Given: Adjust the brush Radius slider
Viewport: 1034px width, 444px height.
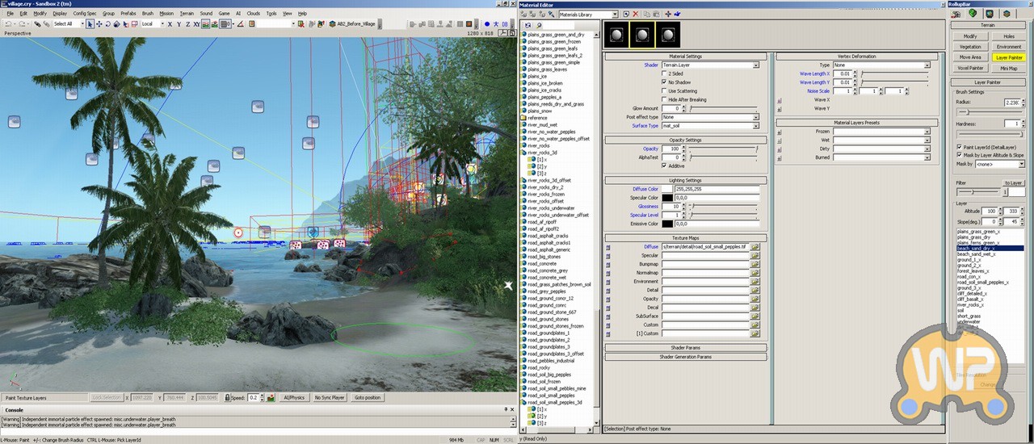Looking at the screenshot, I should (x=990, y=112).
